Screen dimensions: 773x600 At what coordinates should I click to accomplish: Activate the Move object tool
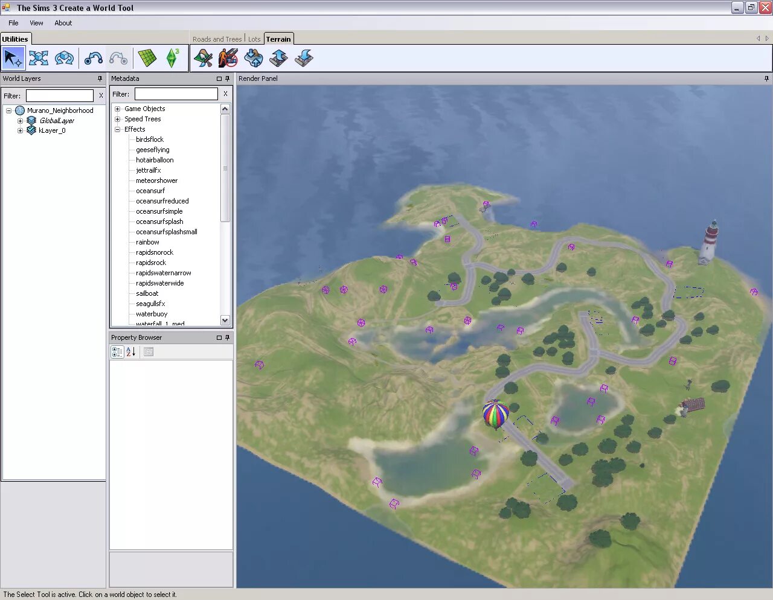click(x=38, y=58)
